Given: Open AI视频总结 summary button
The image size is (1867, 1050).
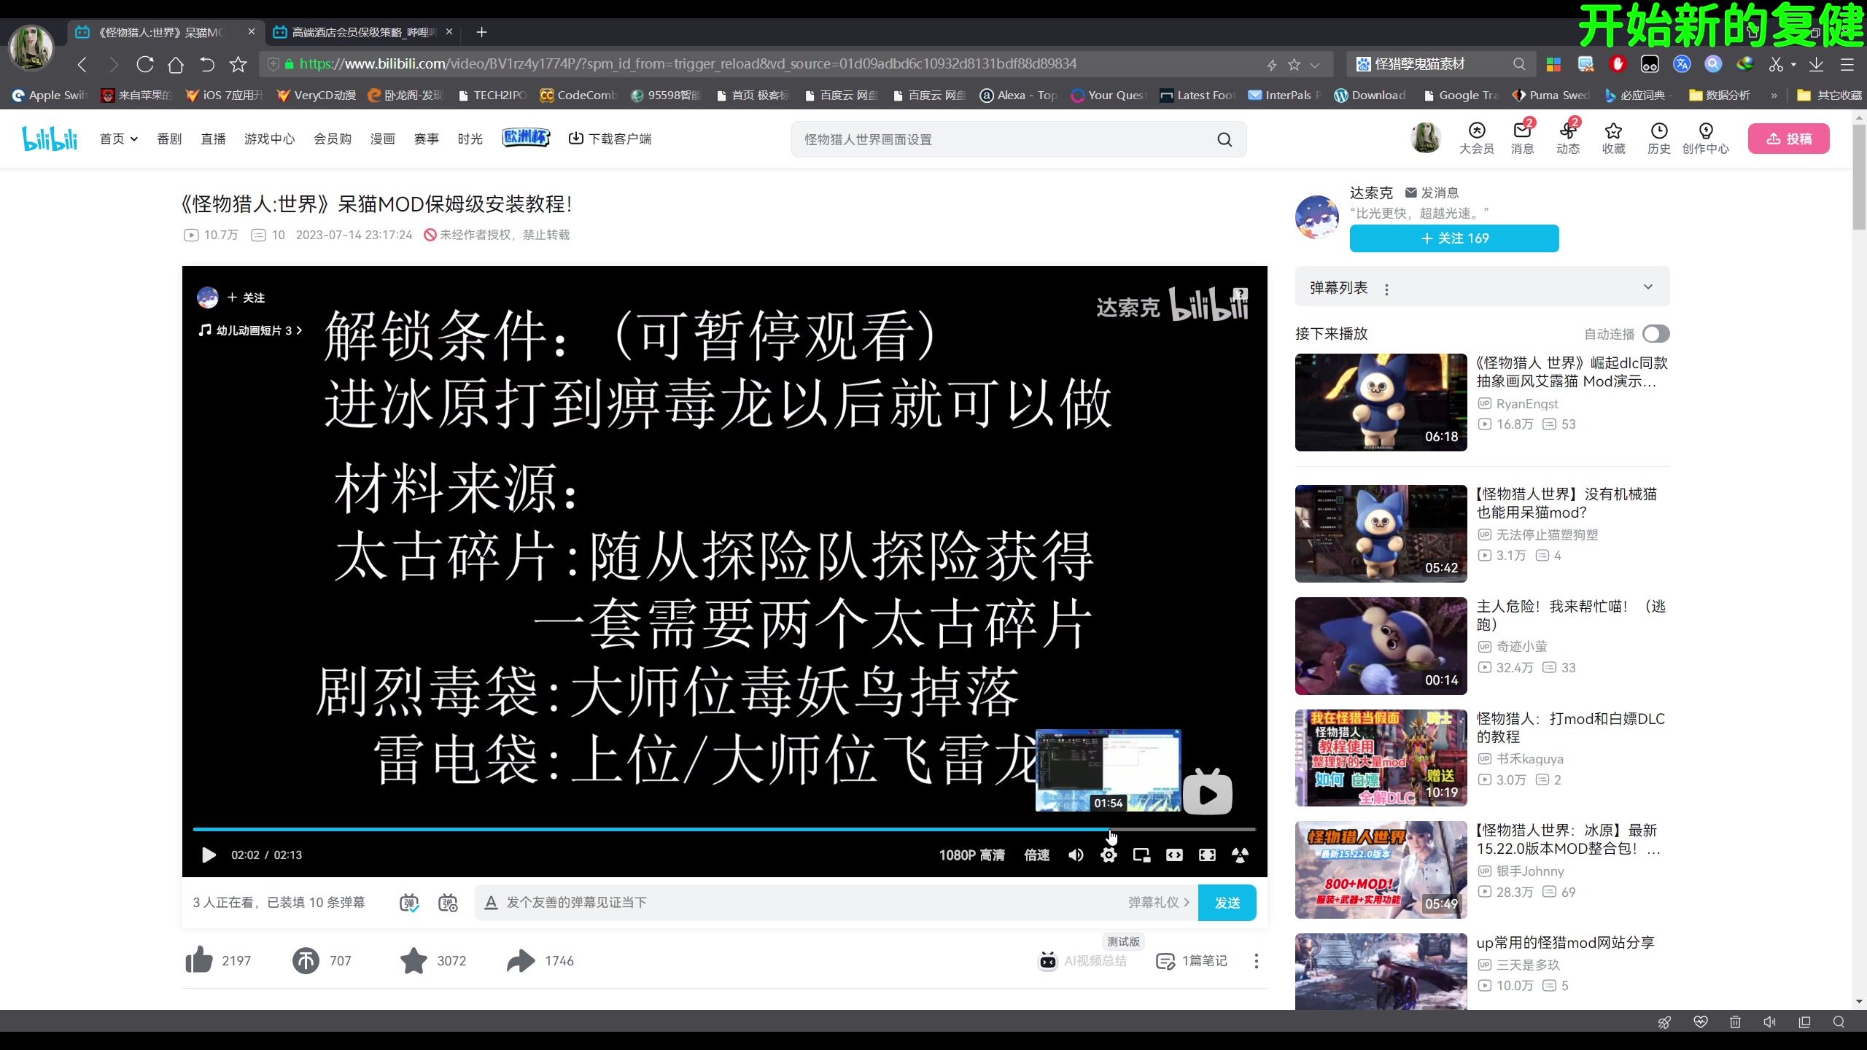Looking at the screenshot, I should point(1083,961).
